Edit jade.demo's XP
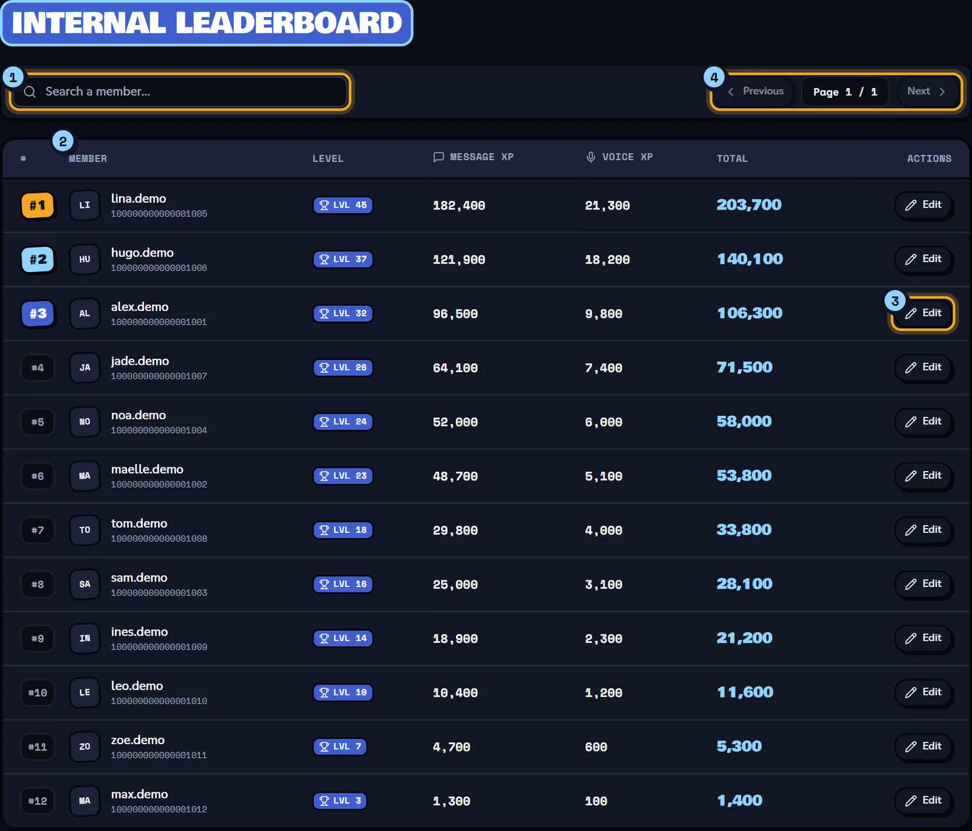The width and height of the screenshot is (972, 831). click(x=923, y=367)
